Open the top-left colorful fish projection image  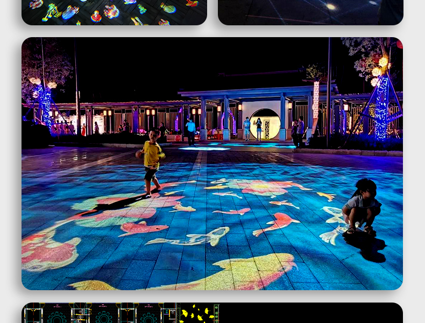pos(114,12)
